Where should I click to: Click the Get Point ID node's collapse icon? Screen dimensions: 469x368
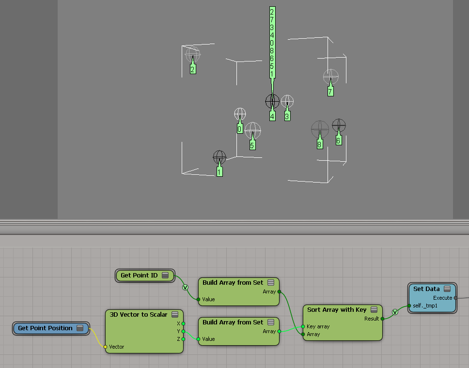coord(165,276)
